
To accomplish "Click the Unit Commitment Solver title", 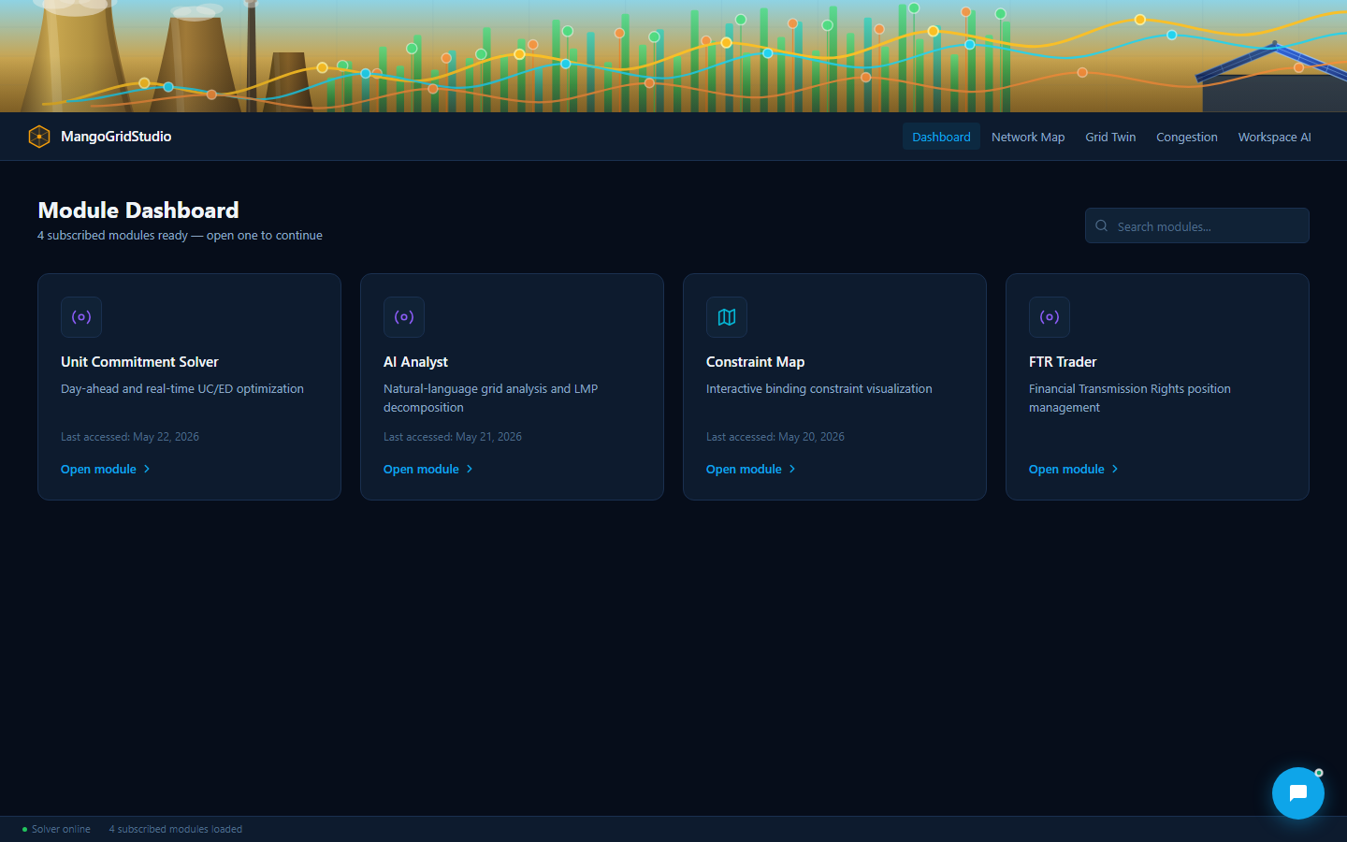I will point(139,362).
